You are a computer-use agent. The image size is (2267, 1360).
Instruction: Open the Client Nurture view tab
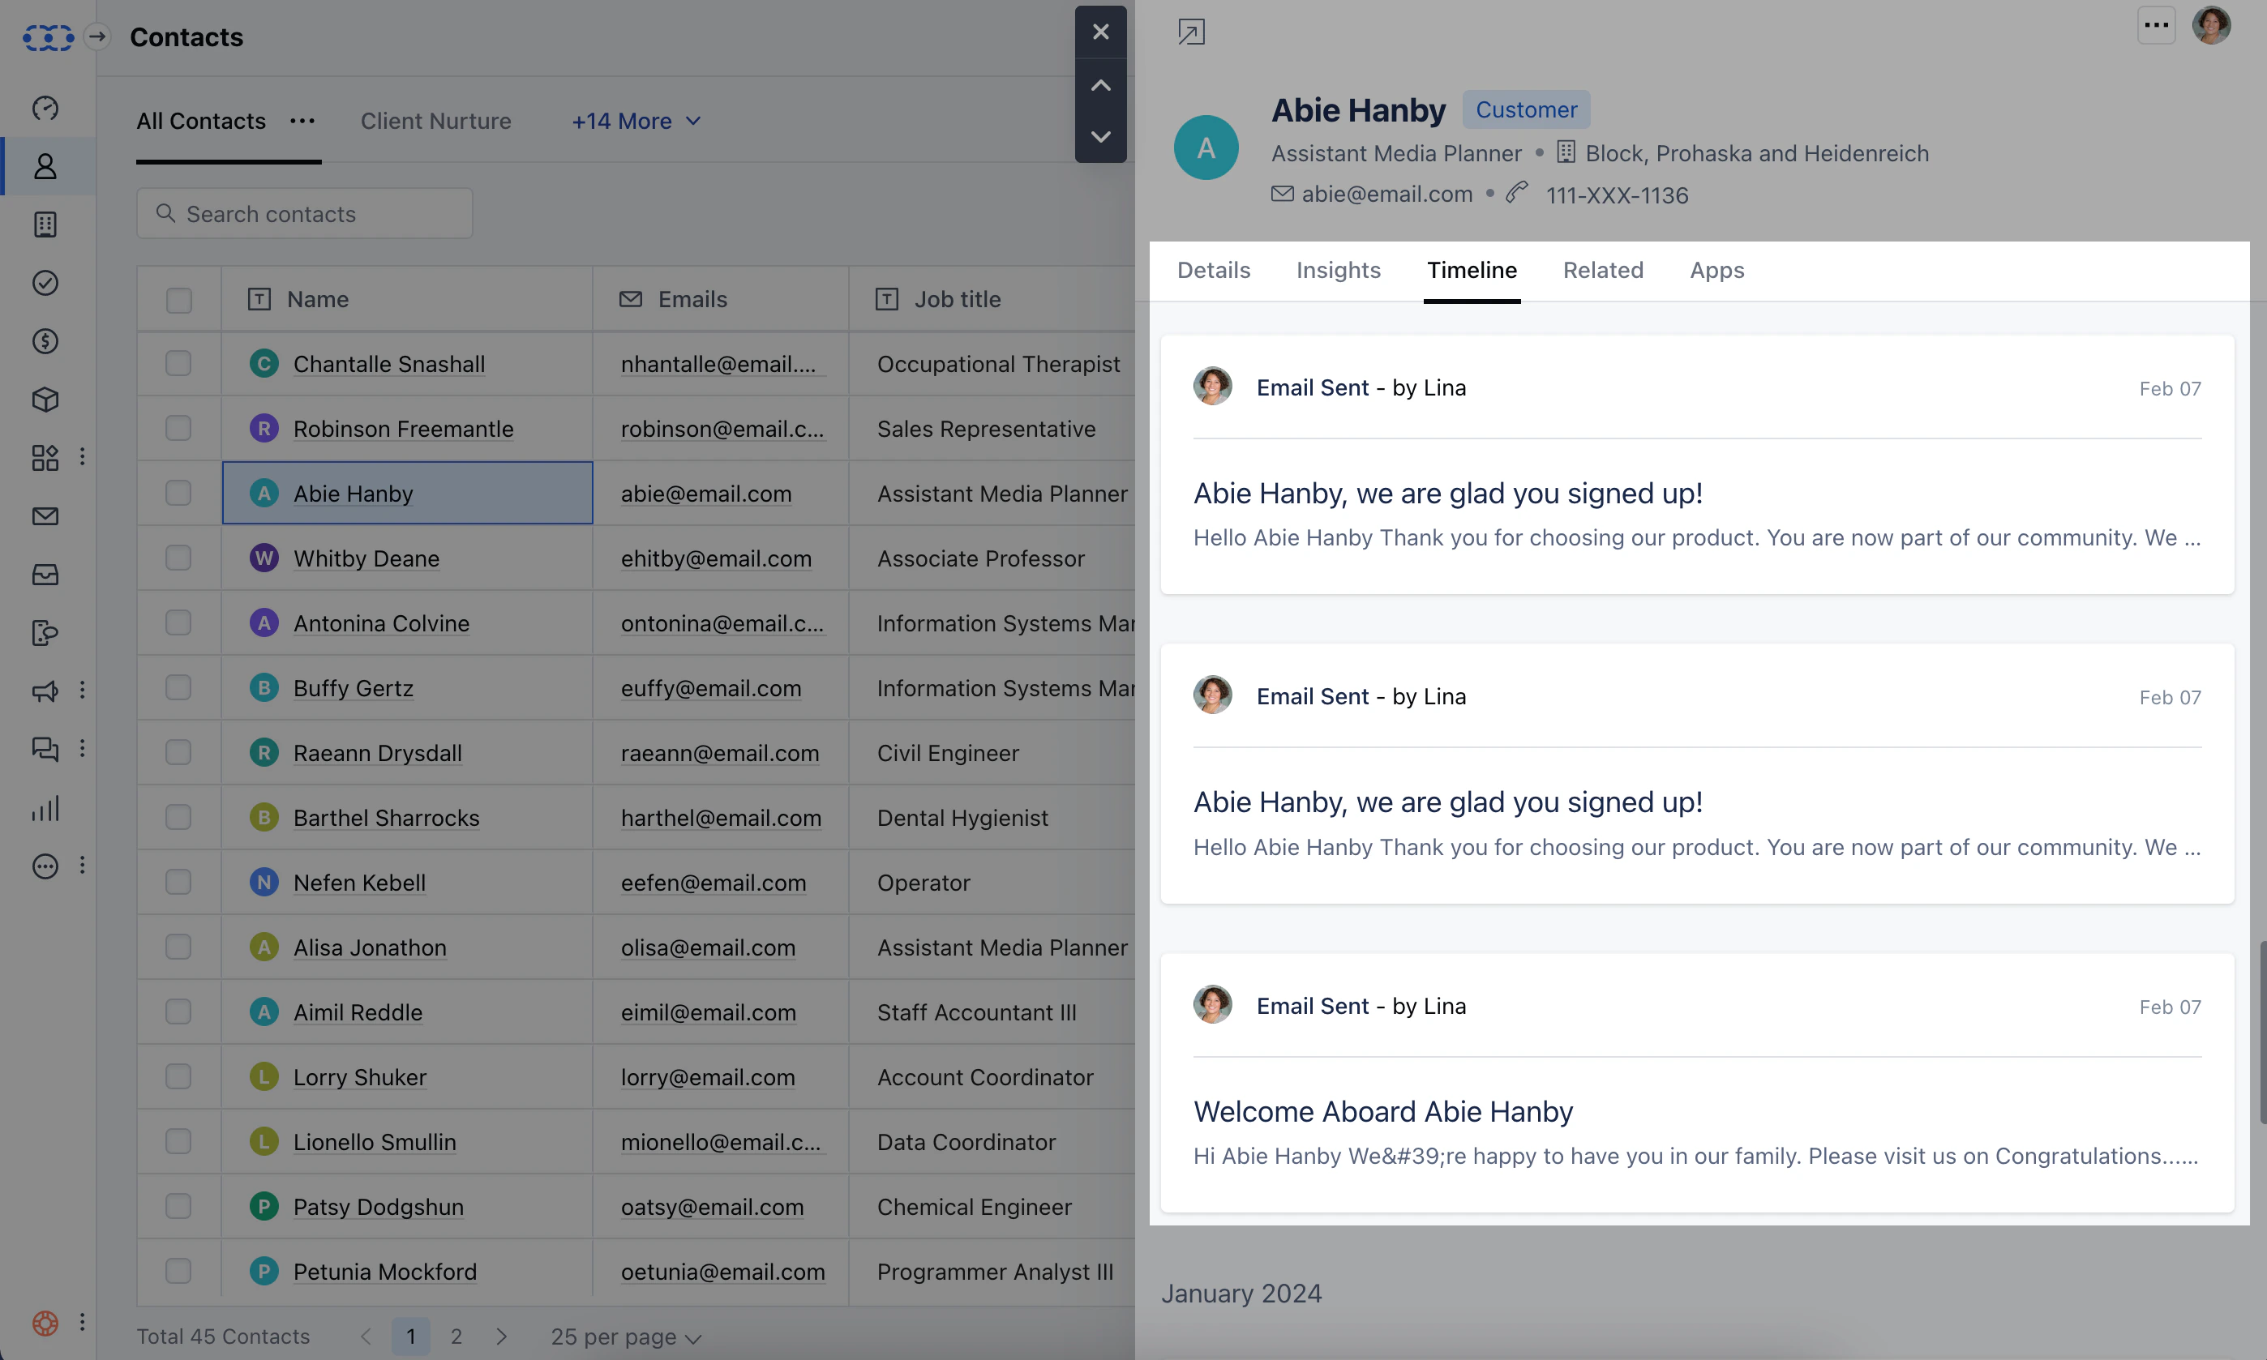(x=435, y=121)
